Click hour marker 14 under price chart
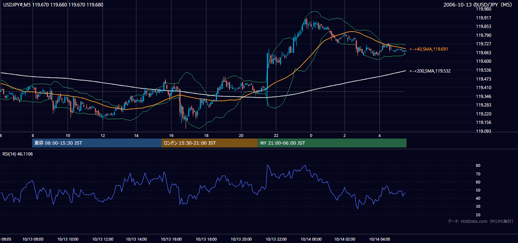This screenshot has width=518, height=243. (137, 135)
